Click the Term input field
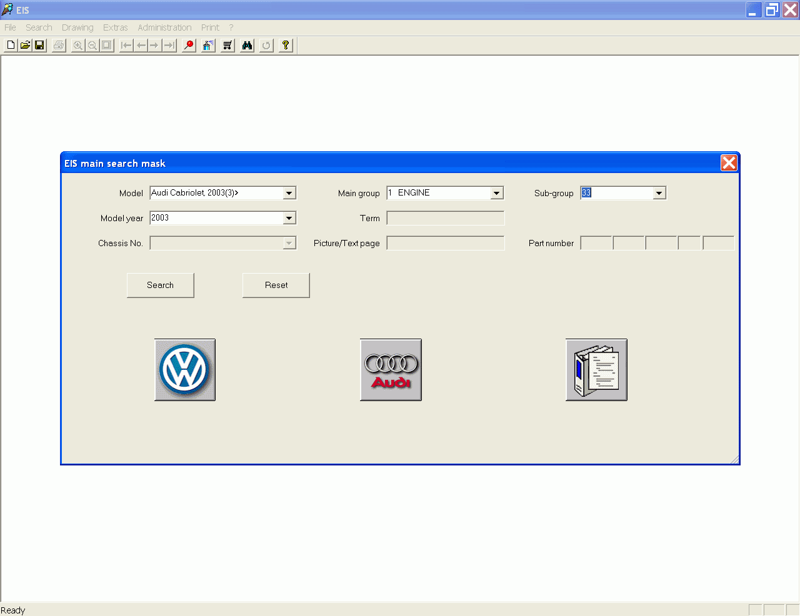 pos(446,218)
